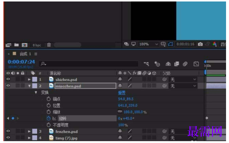
Task: Click the position value 641.0,339.0
Action: click(x=128, y=105)
